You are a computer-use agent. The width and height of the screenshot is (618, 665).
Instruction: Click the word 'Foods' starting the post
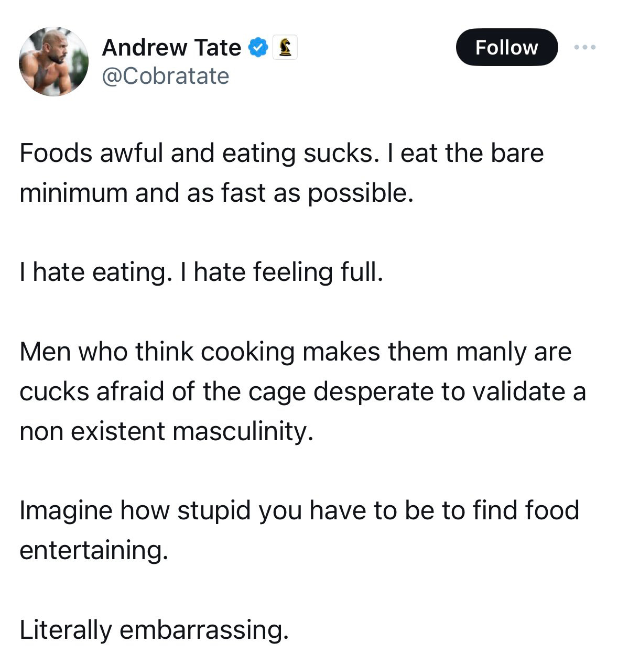56,154
